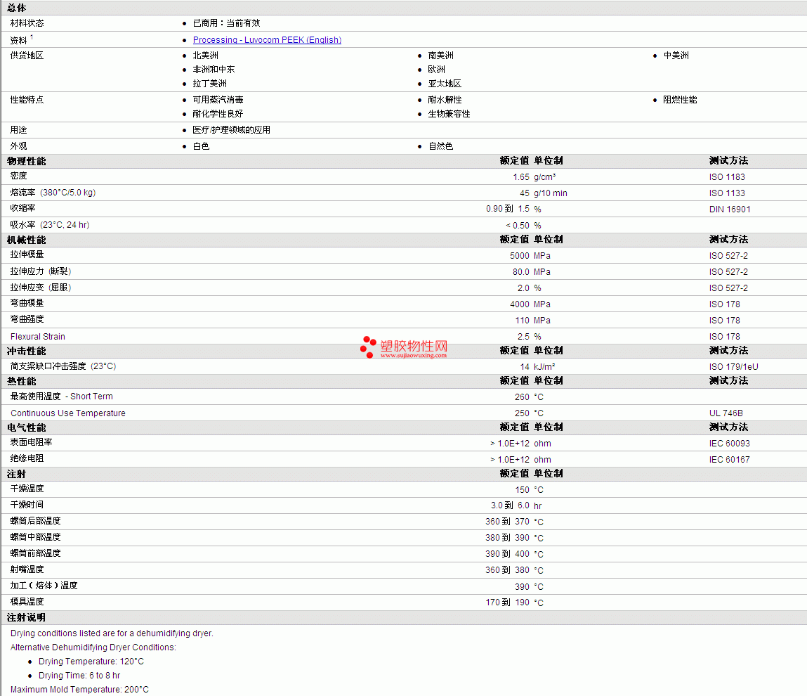Click 螺筒中部温度 label
Image resolution: width=807 pixels, height=696 pixels.
click(36, 537)
